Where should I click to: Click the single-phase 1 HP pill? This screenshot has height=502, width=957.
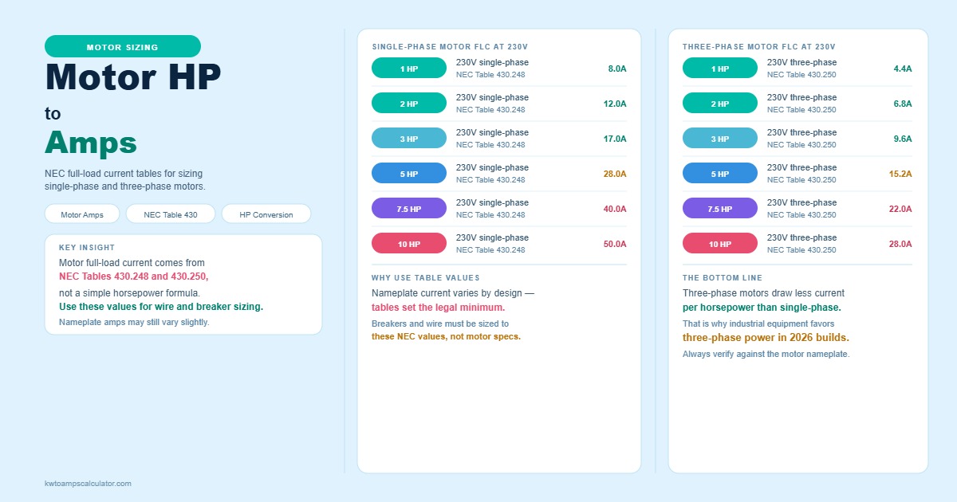click(x=409, y=69)
